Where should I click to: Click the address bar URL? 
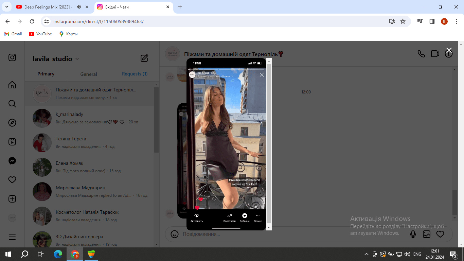click(99, 21)
